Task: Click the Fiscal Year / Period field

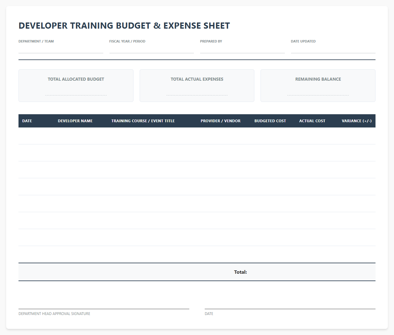Action: pos(151,49)
